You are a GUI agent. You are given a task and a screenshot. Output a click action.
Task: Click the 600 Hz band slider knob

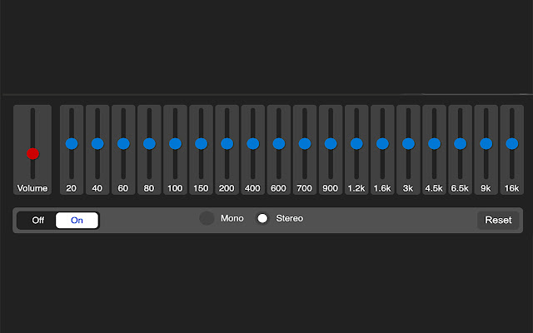pos(279,144)
